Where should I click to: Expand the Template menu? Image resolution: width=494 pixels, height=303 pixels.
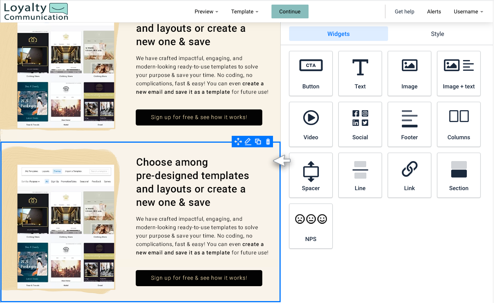tap(245, 11)
